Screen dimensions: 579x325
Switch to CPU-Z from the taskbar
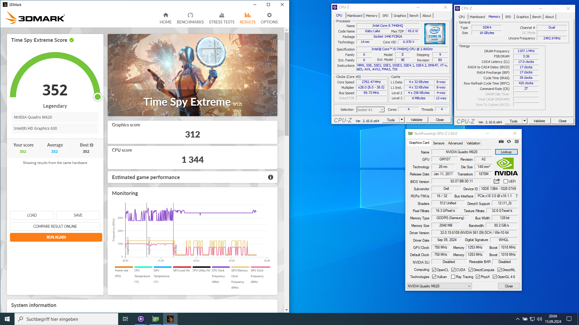click(x=141, y=319)
